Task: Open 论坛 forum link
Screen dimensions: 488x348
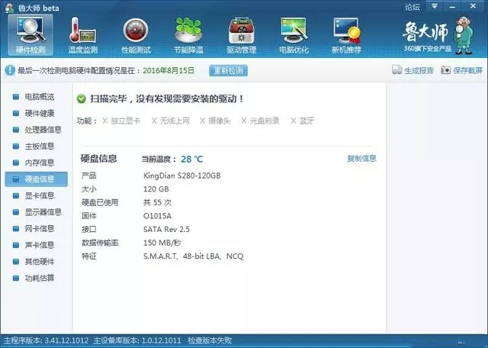Action: click(x=412, y=7)
